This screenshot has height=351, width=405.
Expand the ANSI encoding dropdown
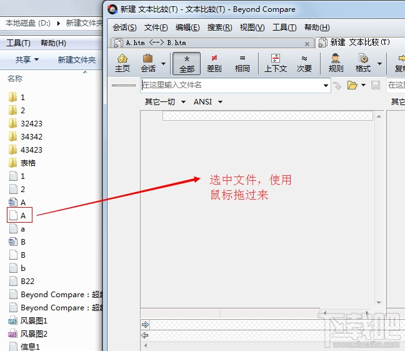(220, 102)
